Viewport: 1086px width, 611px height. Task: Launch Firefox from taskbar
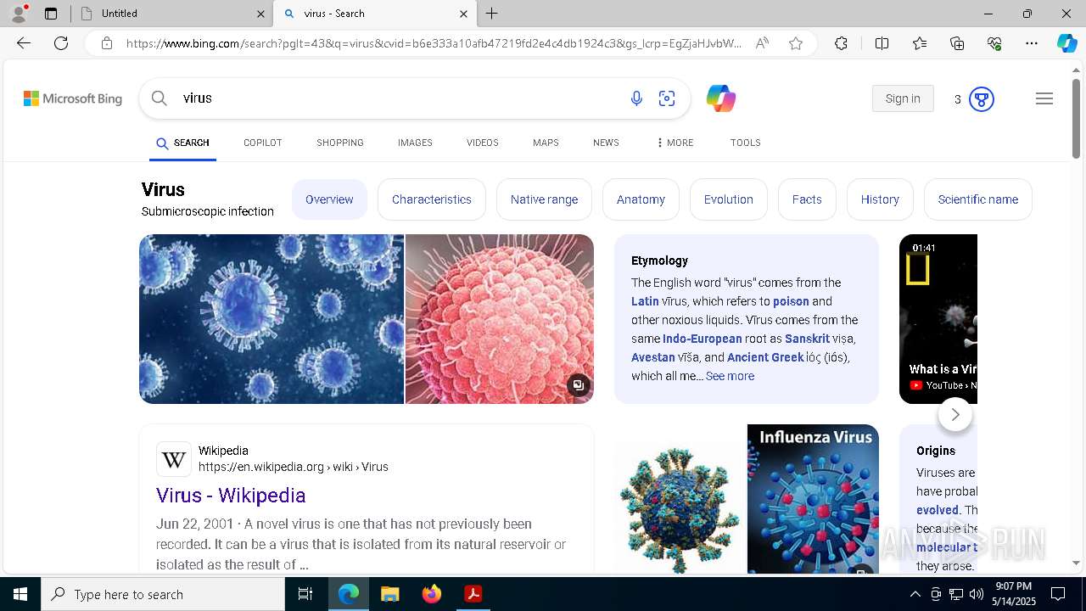click(432, 594)
